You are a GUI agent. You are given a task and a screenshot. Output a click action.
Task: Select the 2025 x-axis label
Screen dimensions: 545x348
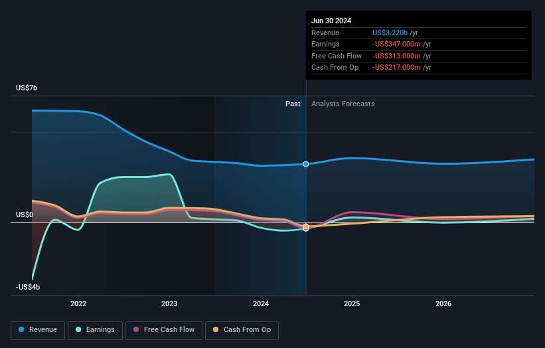(352, 304)
